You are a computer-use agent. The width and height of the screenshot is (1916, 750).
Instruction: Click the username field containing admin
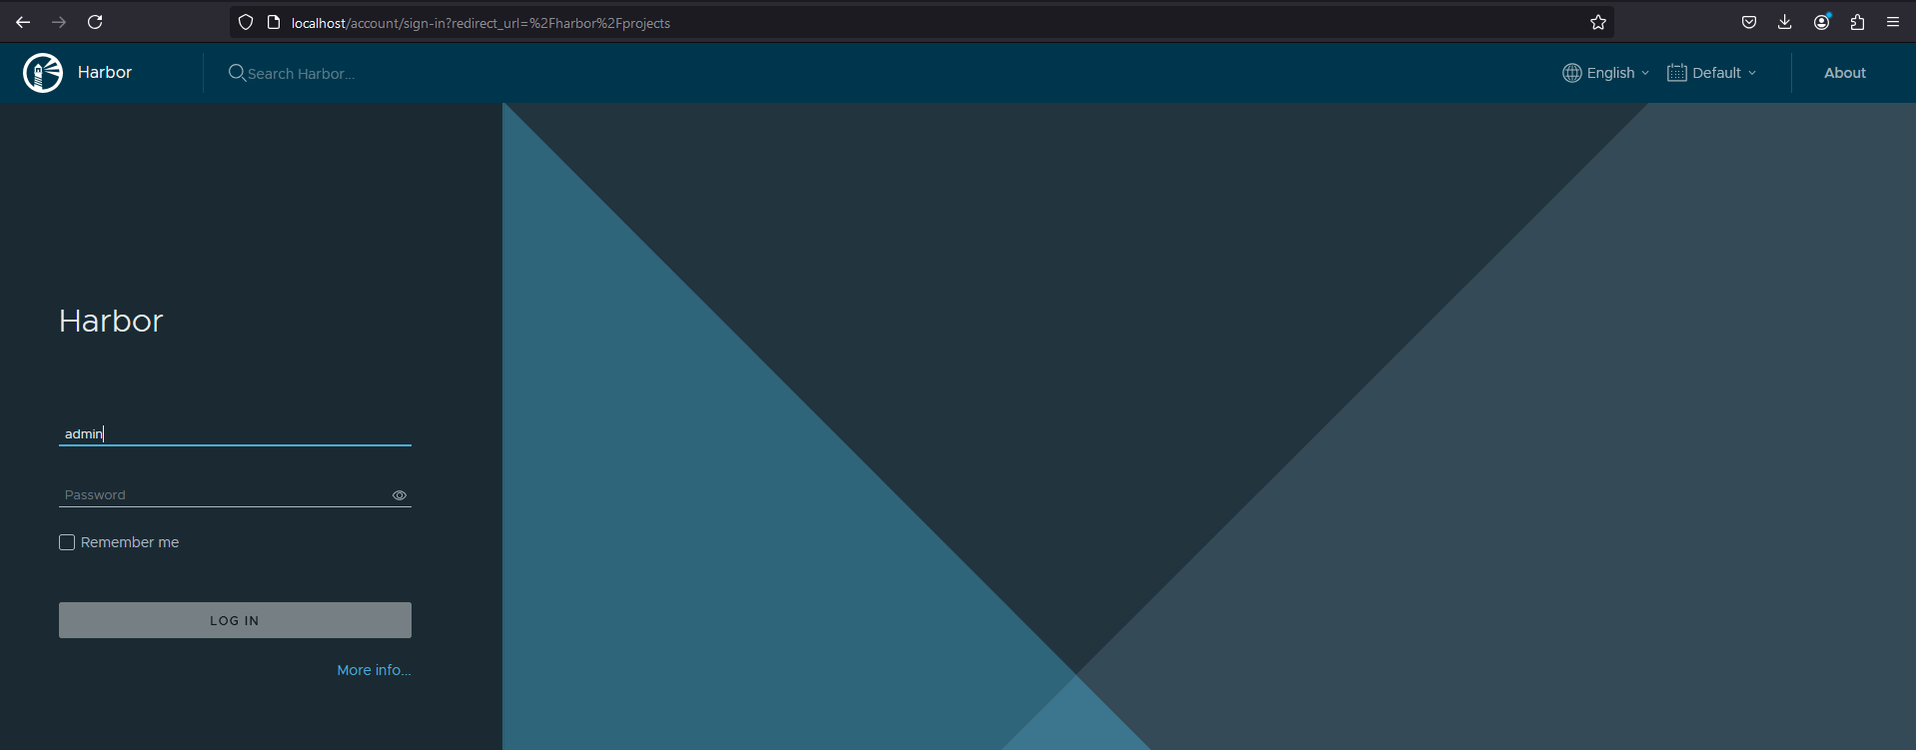click(235, 433)
